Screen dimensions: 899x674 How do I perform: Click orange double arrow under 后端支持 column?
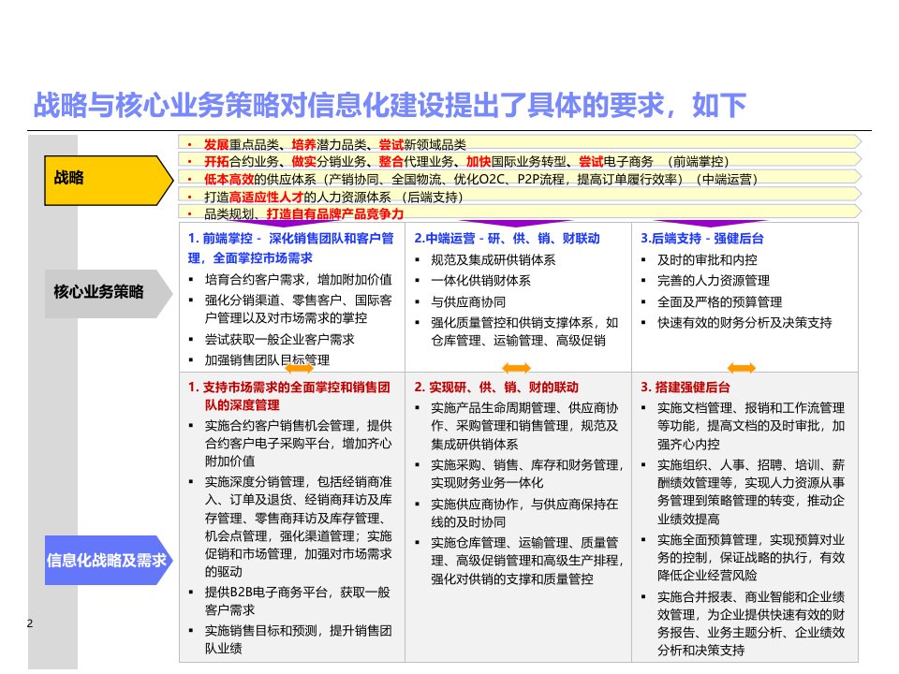[x=742, y=368]
